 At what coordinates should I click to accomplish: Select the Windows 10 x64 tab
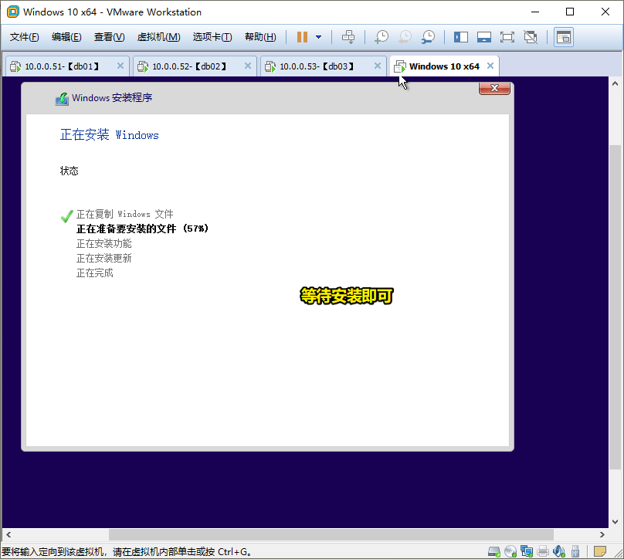(x=444, y=66)
